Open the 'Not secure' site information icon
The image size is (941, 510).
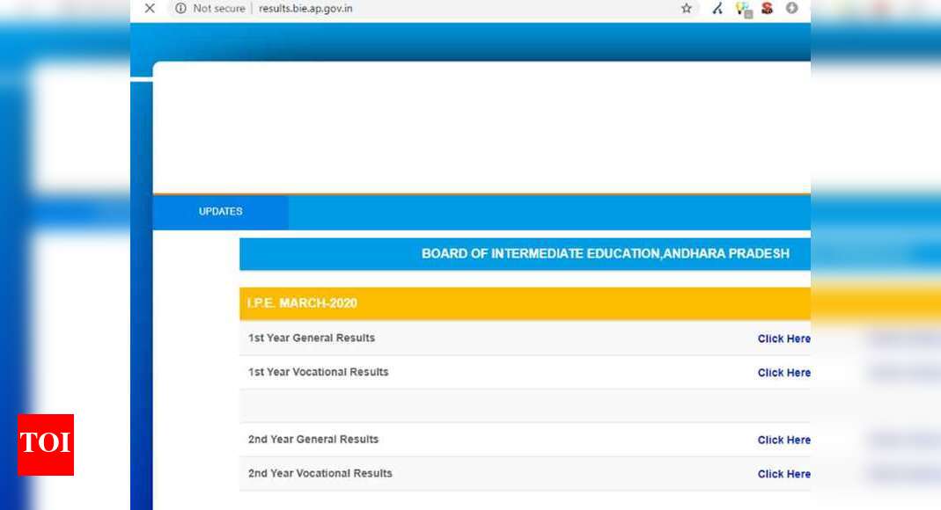[x=180, y=9]
